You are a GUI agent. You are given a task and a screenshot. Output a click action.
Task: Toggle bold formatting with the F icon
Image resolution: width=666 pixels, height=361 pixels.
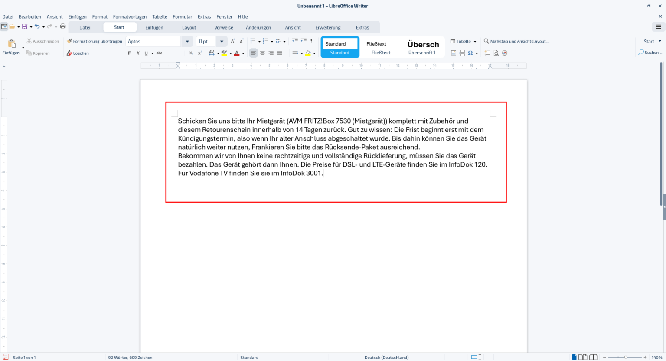(x=129, y=53)
